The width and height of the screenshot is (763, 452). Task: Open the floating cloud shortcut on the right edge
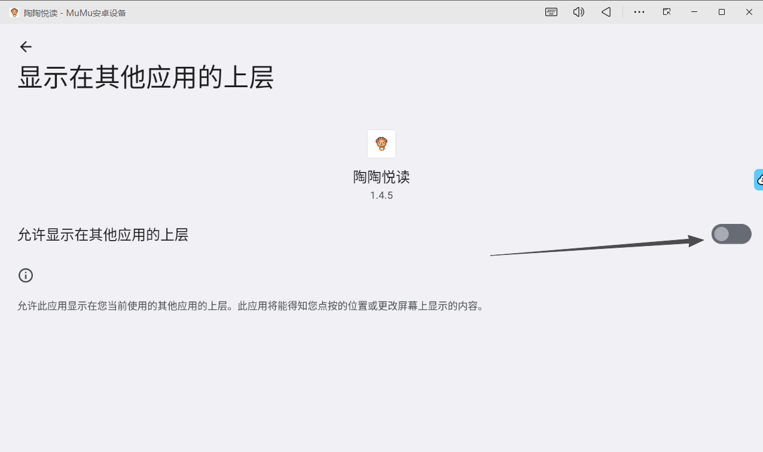[758, 179]
